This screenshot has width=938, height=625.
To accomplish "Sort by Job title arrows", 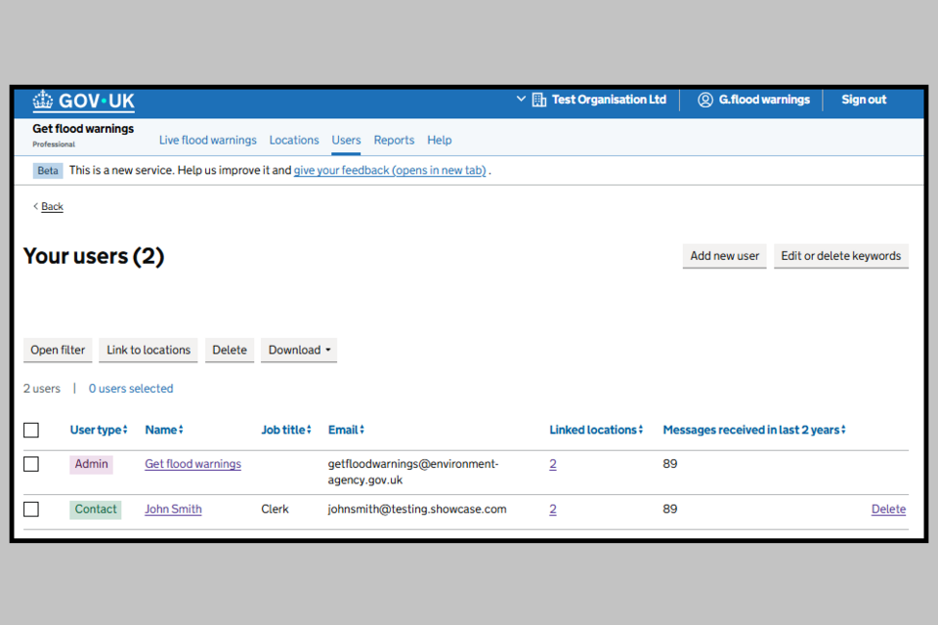I will tap(309, 431).
